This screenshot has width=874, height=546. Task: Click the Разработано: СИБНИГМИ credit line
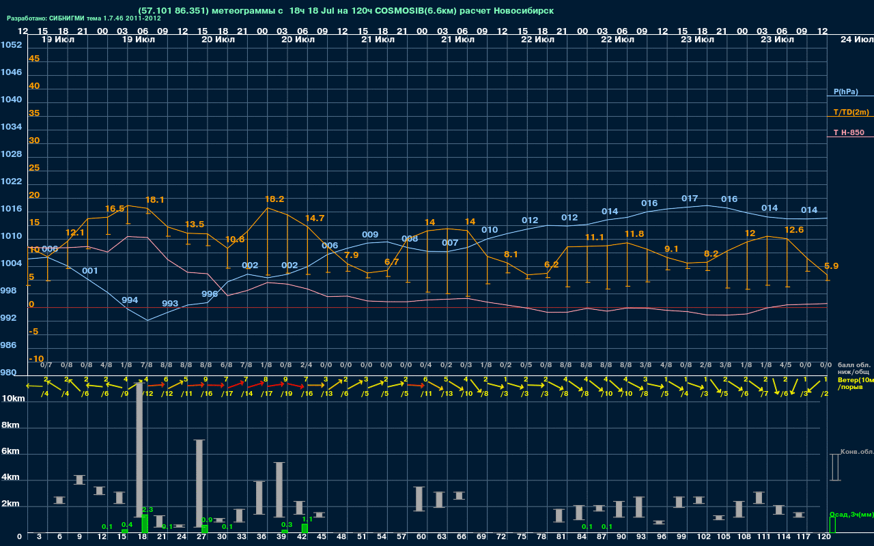(x=84, y=18)
